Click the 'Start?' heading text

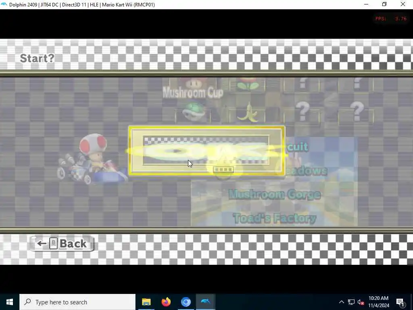point(37,58)
